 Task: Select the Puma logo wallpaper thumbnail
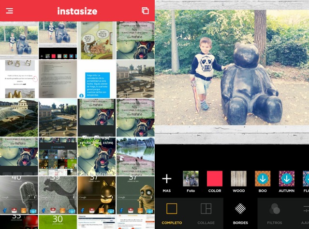pyautogui.click(x=58, y=195)
